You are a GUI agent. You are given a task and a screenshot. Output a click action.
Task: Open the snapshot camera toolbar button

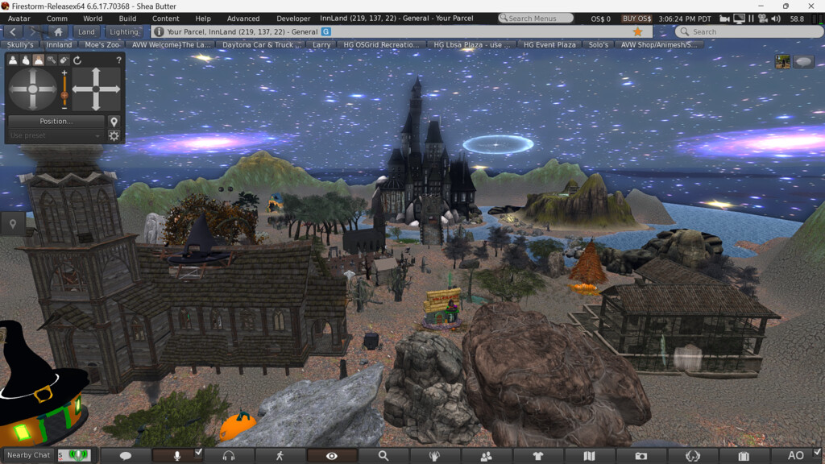641,456
